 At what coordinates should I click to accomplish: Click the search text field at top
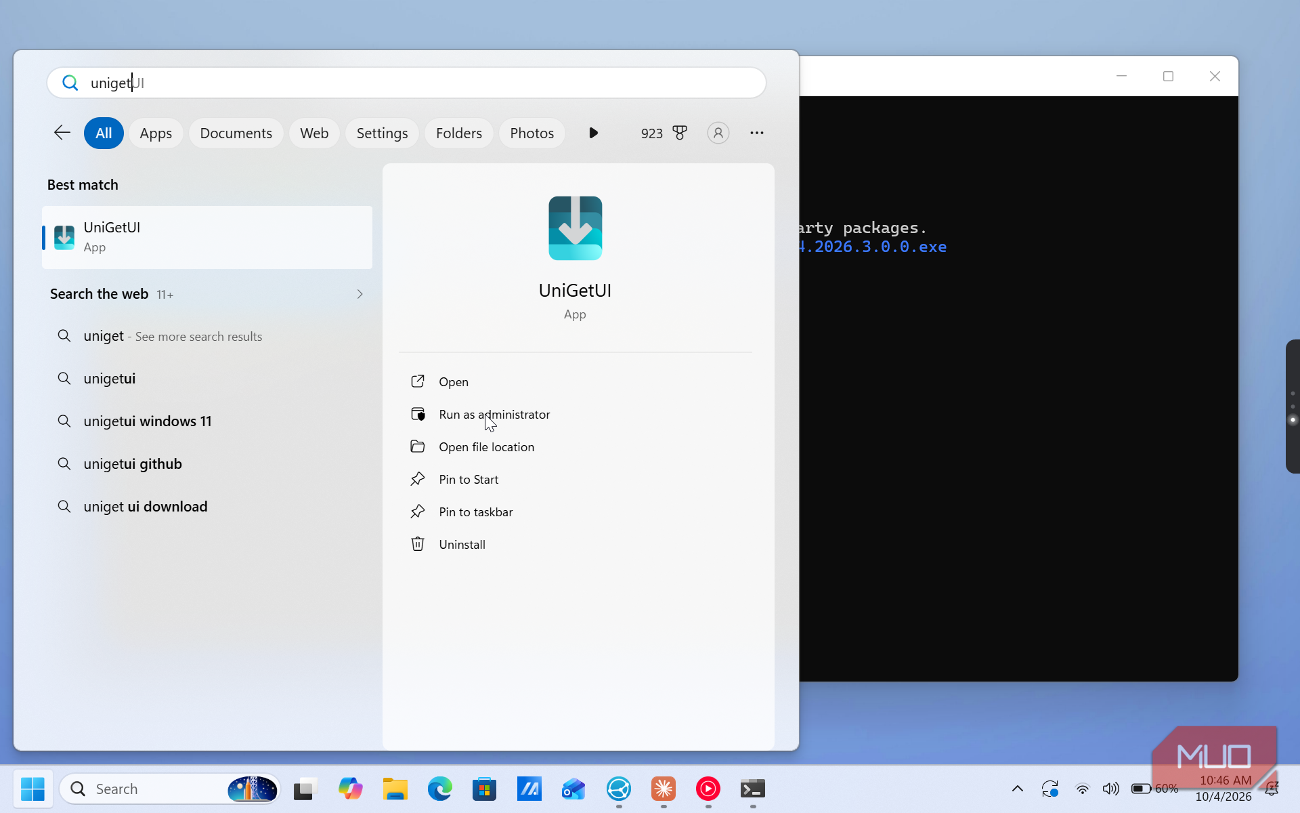406,83
